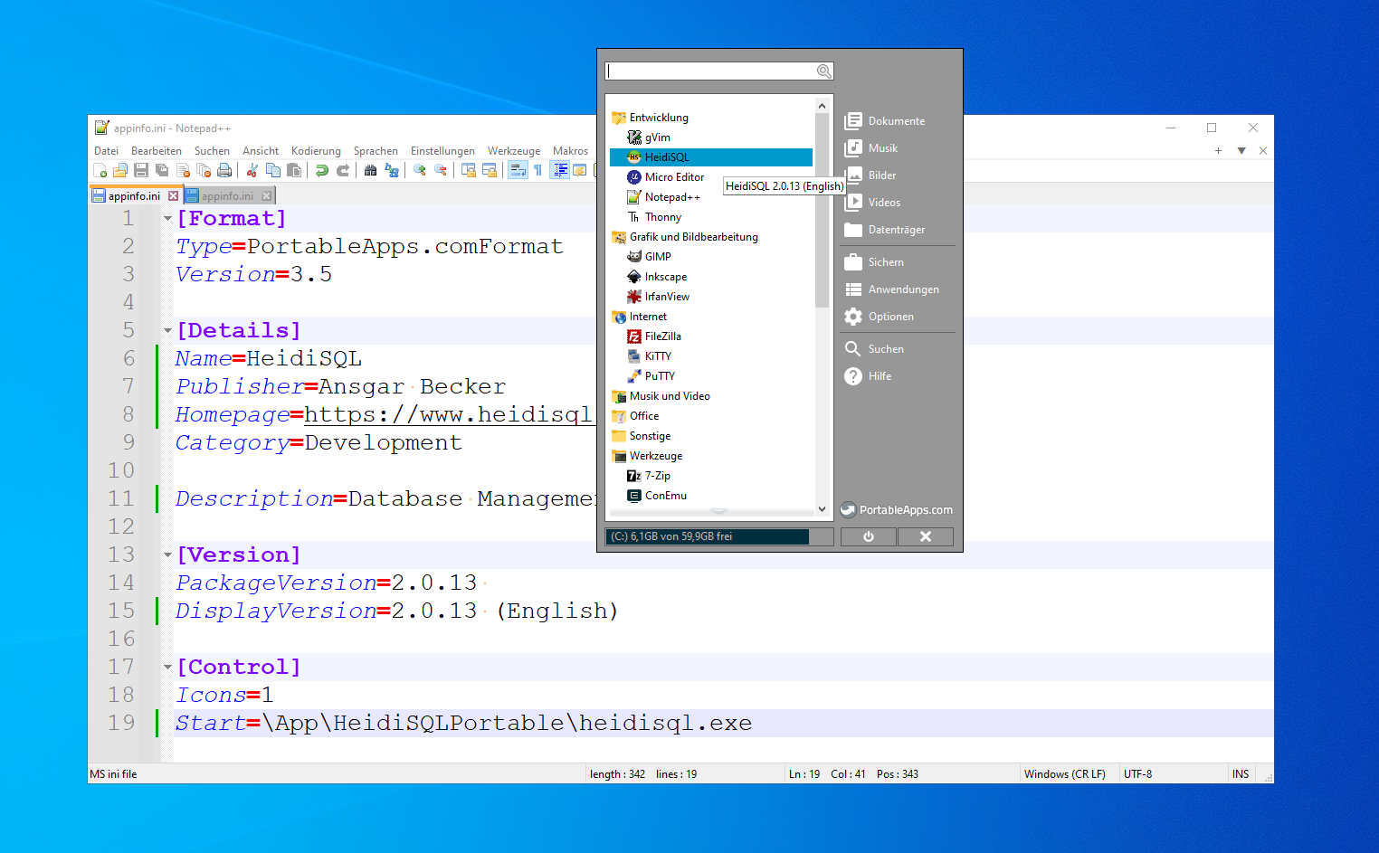Open the Einstellungen menu
Viewport: 1379px width, 853px height.
pos(442,151)
